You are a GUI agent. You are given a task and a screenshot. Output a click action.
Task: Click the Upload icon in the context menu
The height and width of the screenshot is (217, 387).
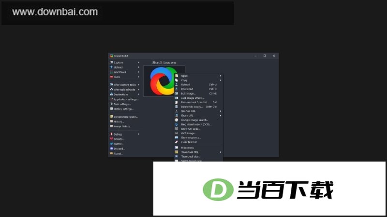(177, 84)
